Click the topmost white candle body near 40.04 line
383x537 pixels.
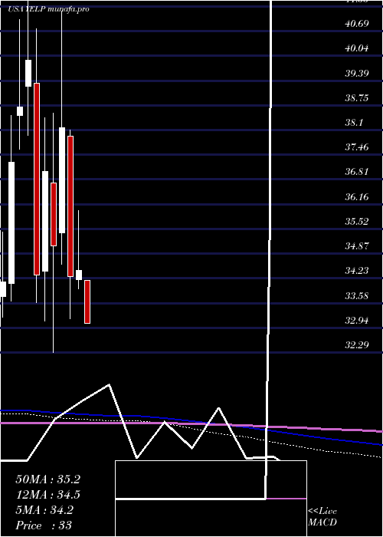click(x=28, y=74)
